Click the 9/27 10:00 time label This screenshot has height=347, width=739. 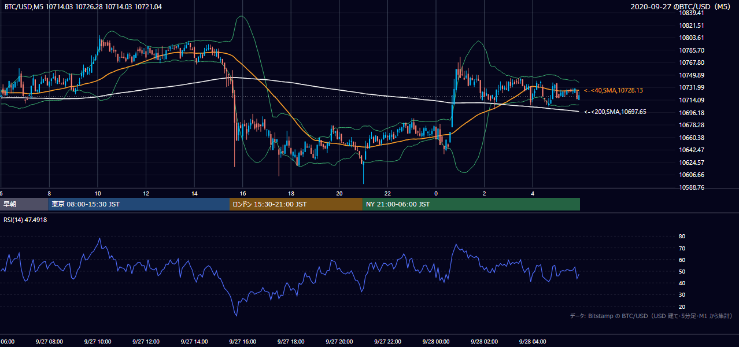click(x=97, y=341)
